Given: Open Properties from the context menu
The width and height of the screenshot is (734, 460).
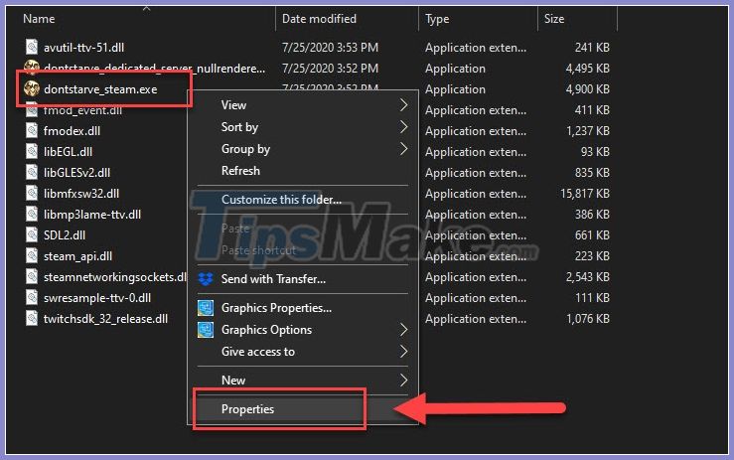Looking at the screenshot, I should [x=302, y=409].
